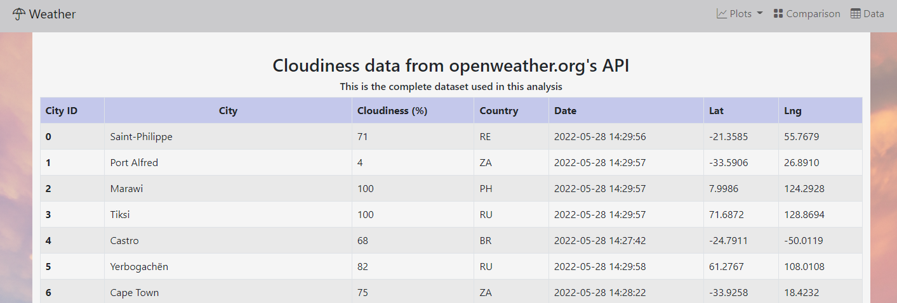Click the City column header
Viewport: 897px width, 303px height.
click(228, 110)
